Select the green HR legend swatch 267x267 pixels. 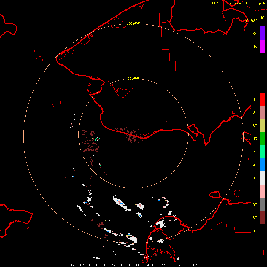pyautogui.click(x=262, y=139)
